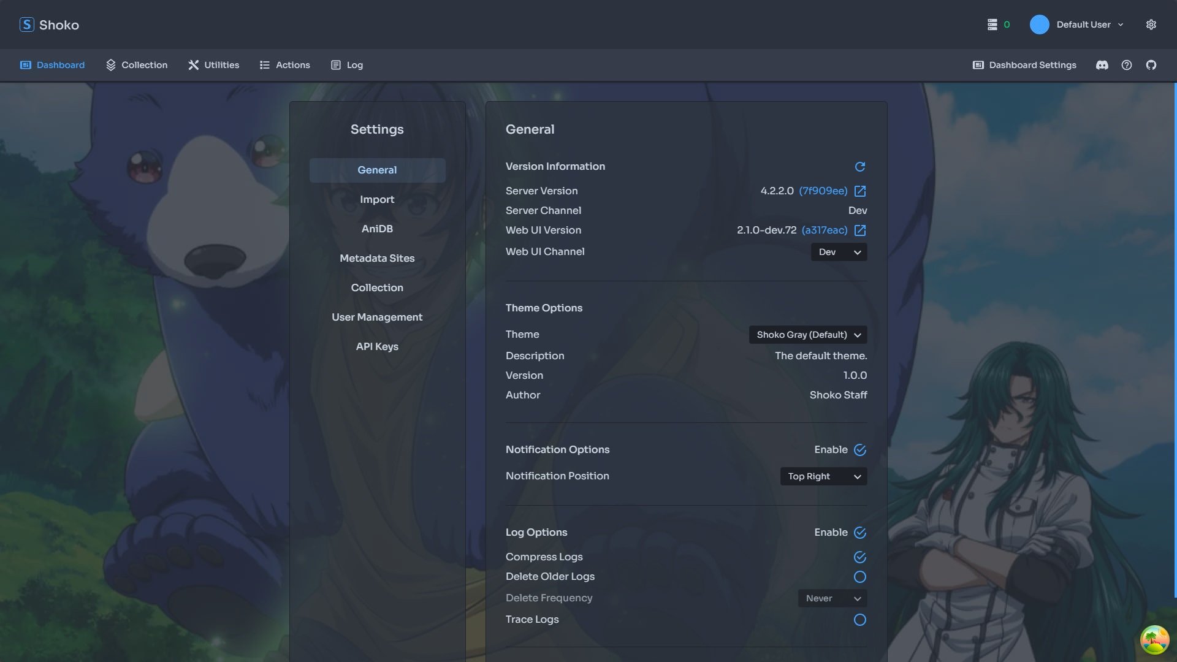
Task: Open Web UI Version external link icon
Action: [860, 230]
